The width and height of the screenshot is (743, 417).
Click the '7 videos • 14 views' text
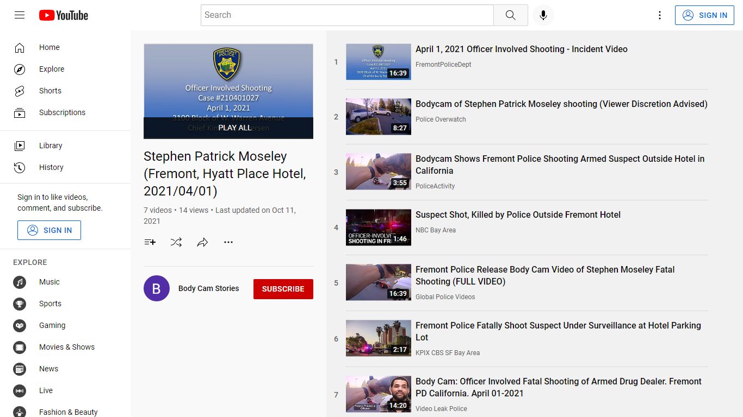[176, 210]
